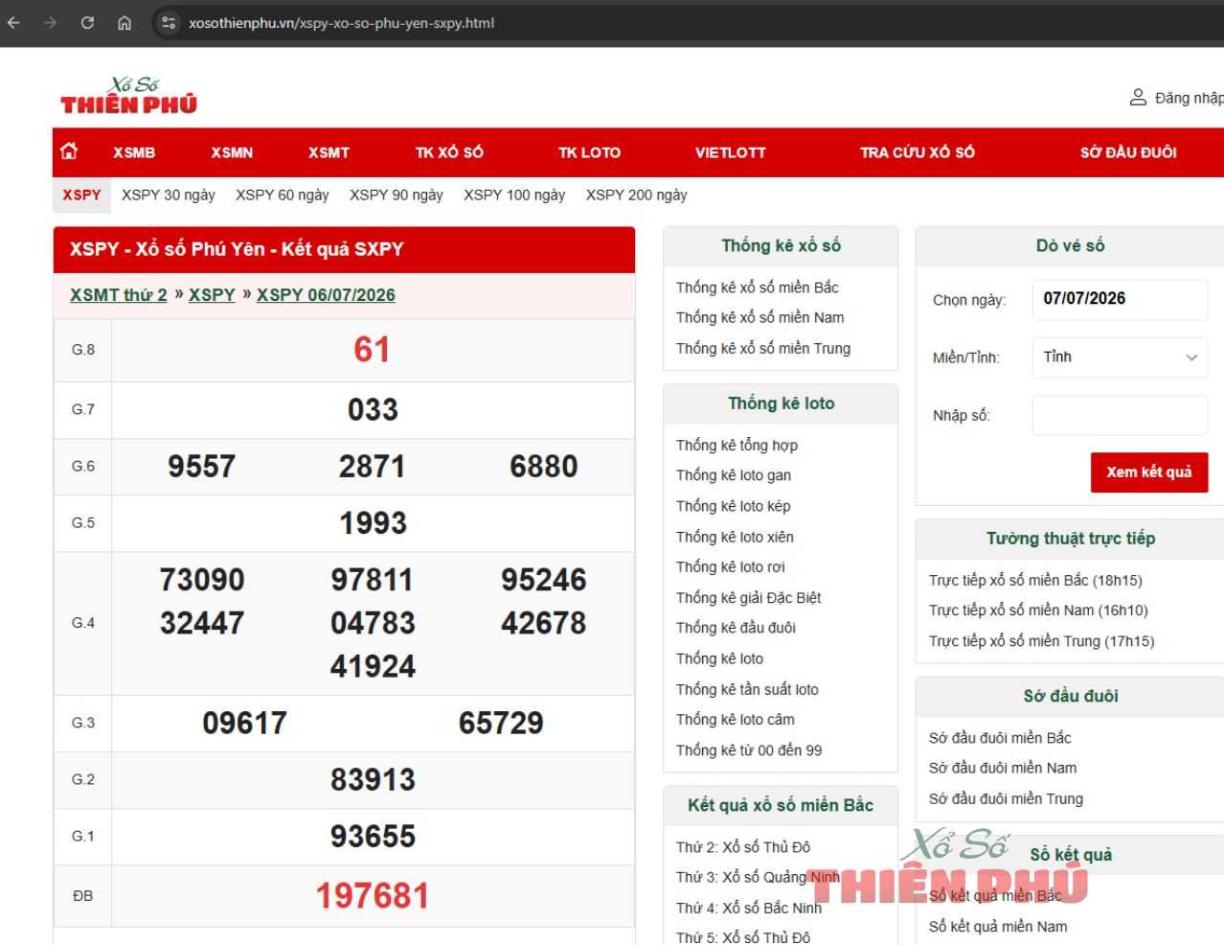Switch to XSPY 200 ngày
This screenshot has width=1224, height=945.
(x=637, y=195)
